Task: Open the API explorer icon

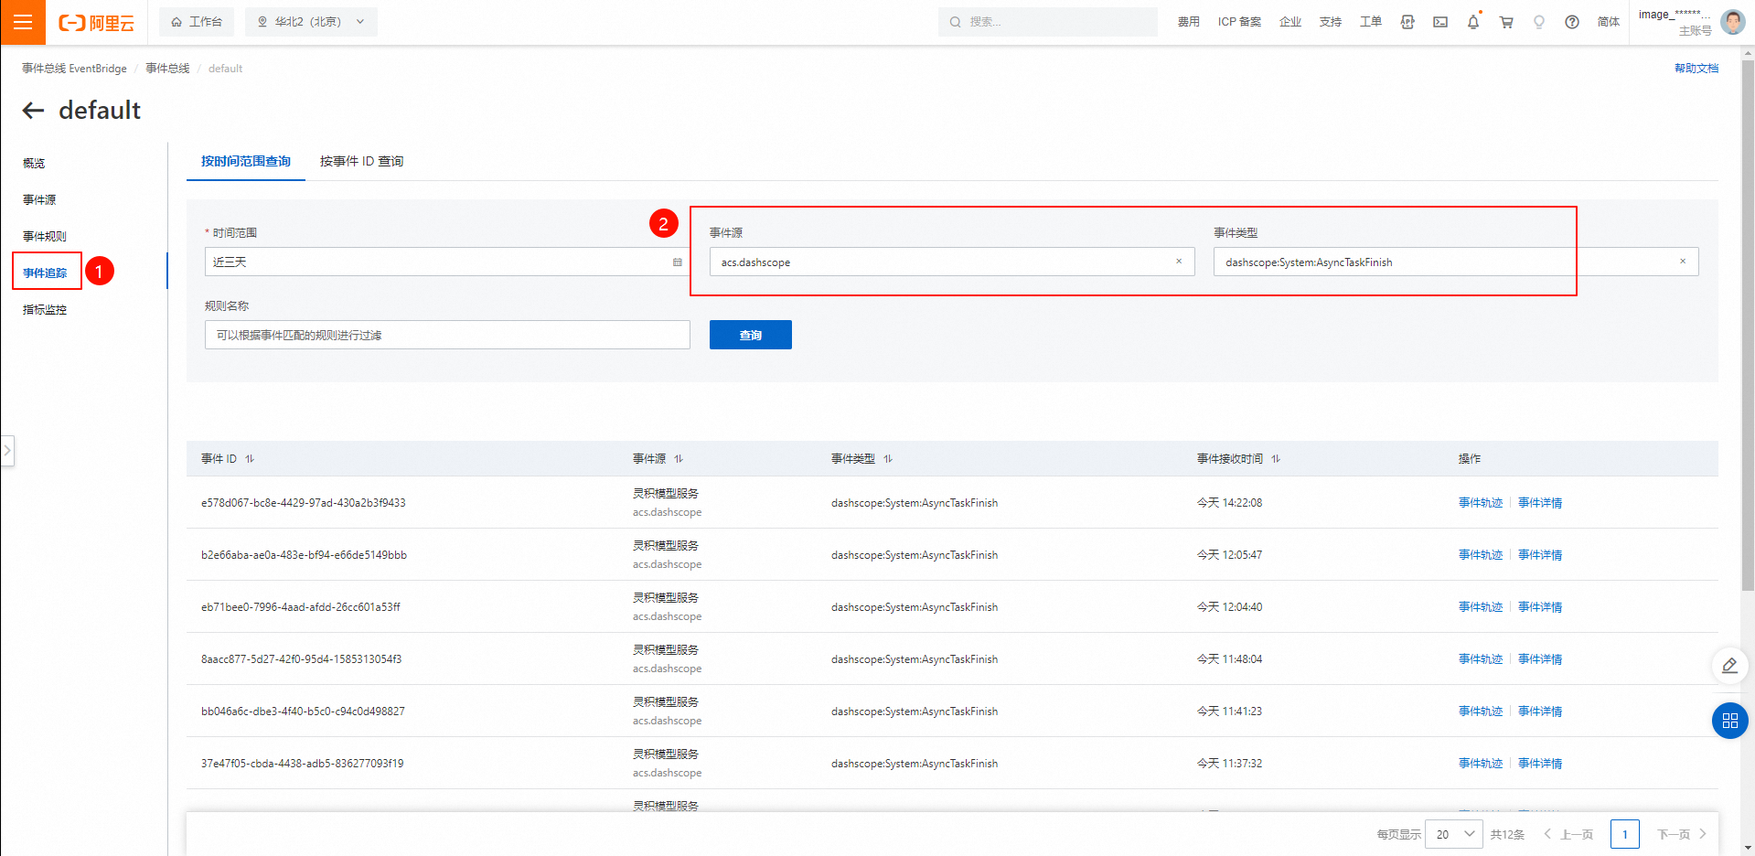Action: 1407,22
